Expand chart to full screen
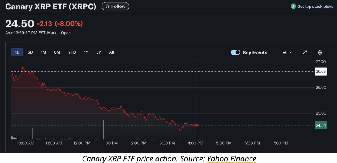This screenshot has width=337, height=163. click(x=305, y=52)
